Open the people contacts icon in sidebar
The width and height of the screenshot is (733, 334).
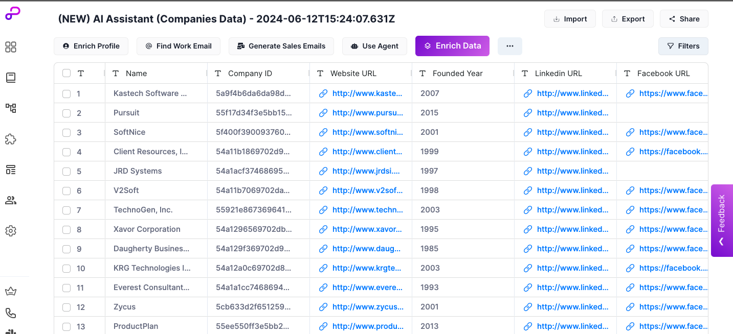click(11, 200)
